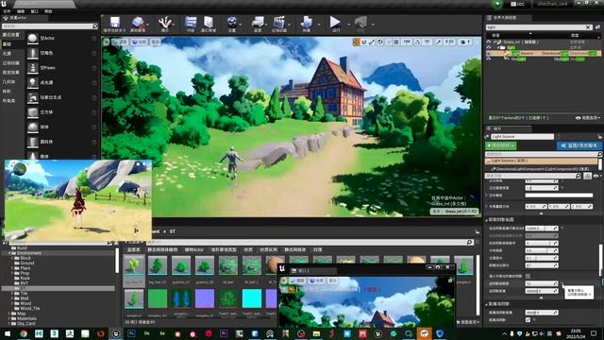
Task: Select the Geometry category in Place Actors
Action: 8,82
